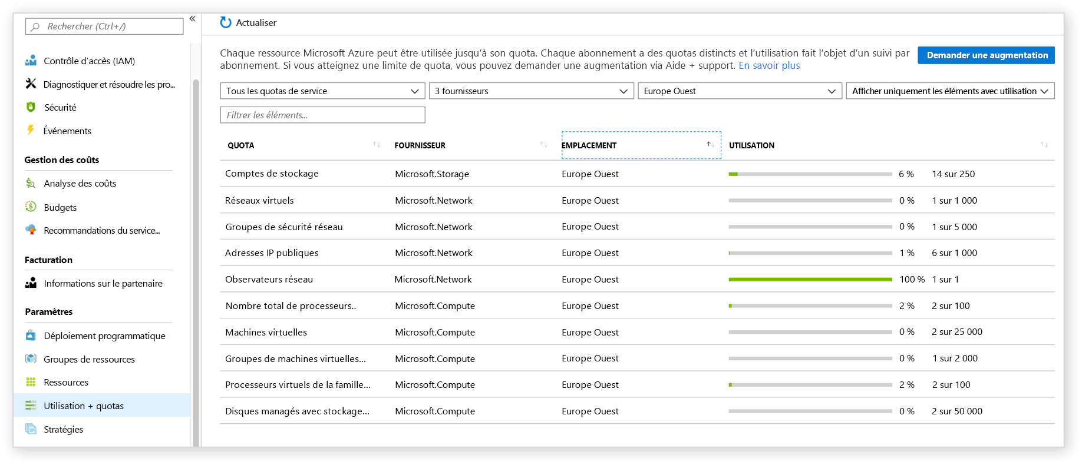Click the search magnifier icon
Image resolution: width=1082 pixels, height=465 pixels.
point(35,26)
